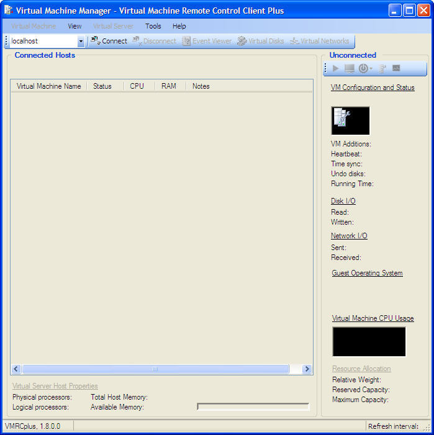Click the Reserved Capacity label

(x=361, y=390)
